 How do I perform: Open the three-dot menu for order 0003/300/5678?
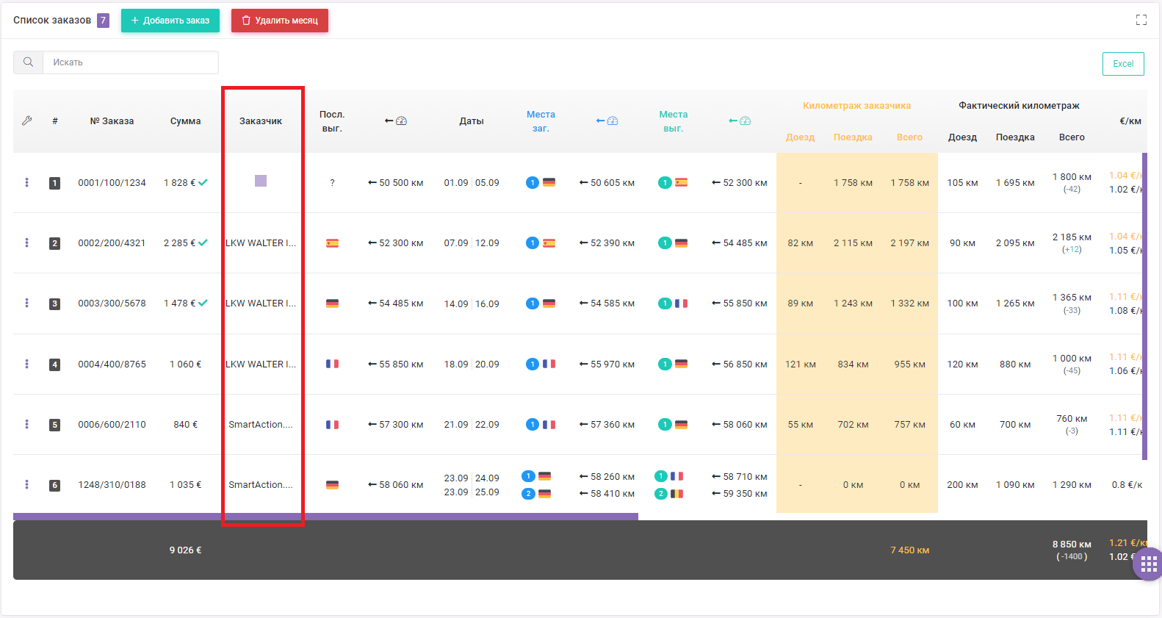point(26,303)
